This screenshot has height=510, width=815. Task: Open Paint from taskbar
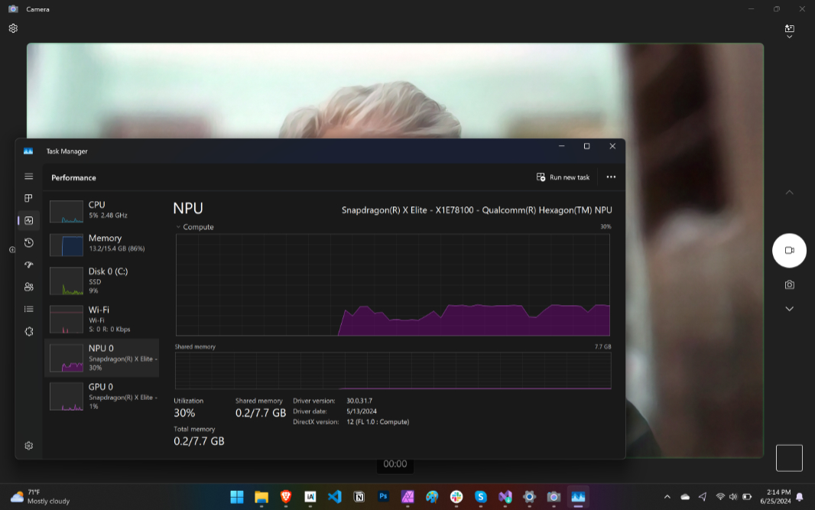(x=432, y=497)
